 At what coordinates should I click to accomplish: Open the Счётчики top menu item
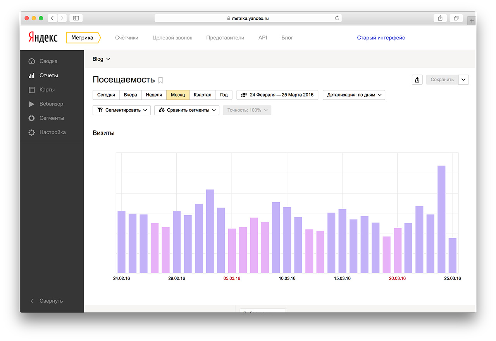click(126, 38)
